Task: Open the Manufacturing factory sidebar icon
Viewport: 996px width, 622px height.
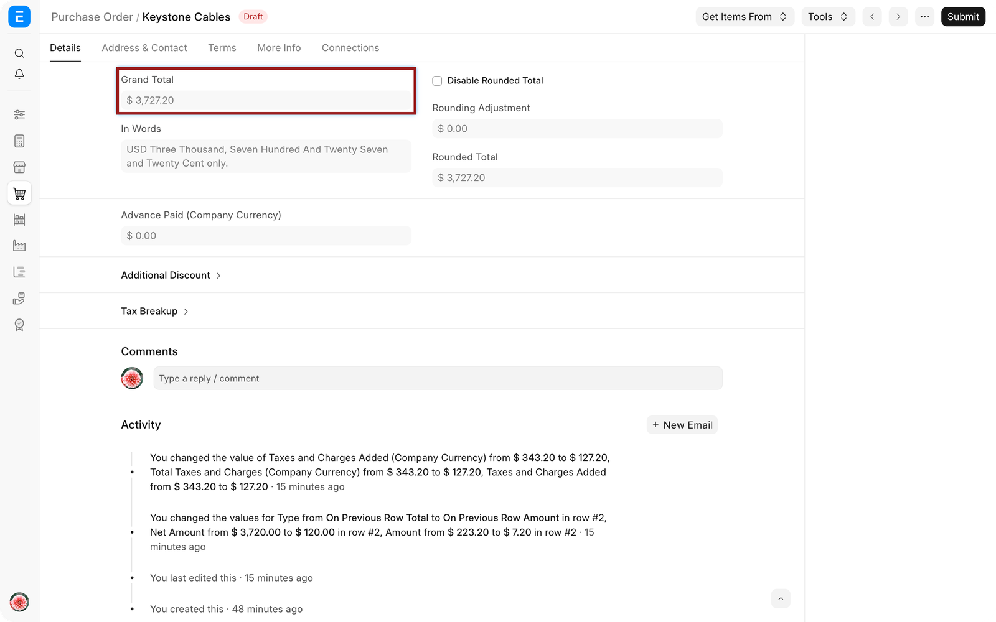Action: click(19, 246)
